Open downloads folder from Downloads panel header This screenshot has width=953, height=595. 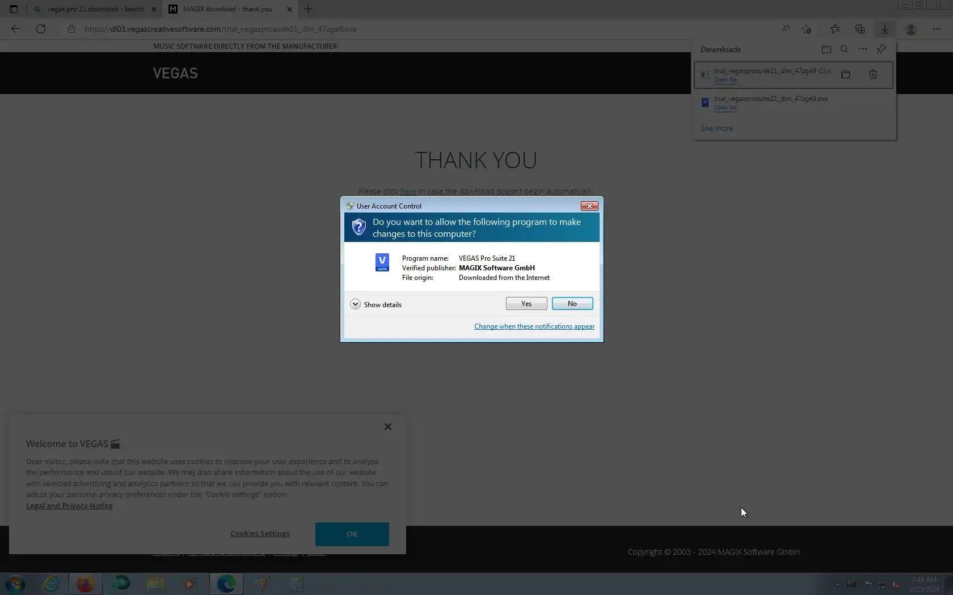tap(827, 49)
